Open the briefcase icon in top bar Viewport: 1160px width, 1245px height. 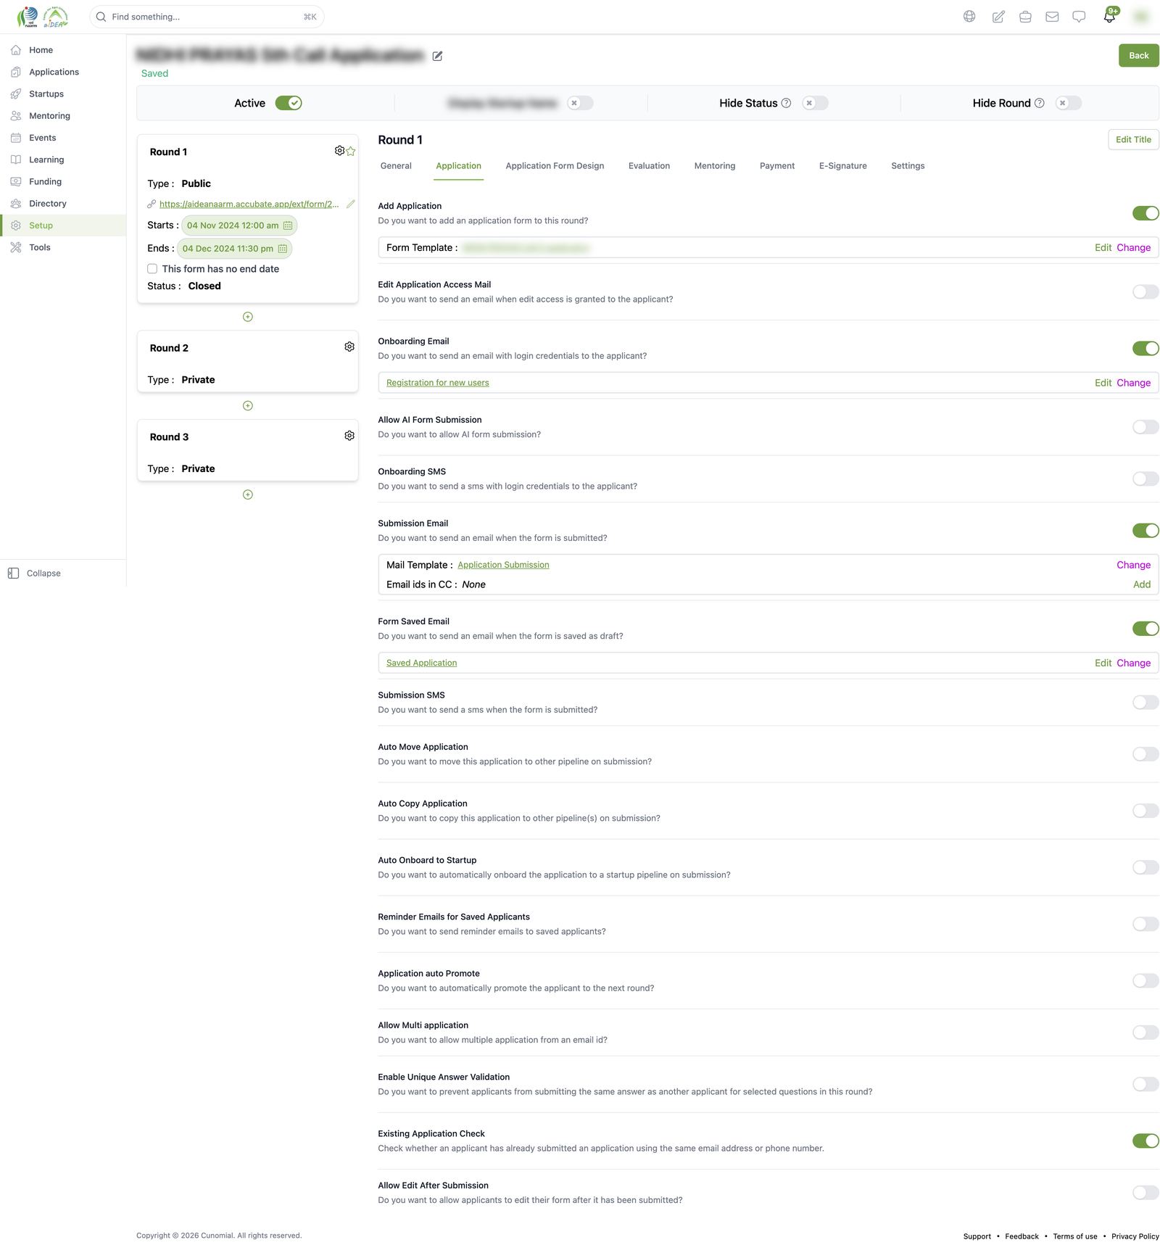(1025, 17)
